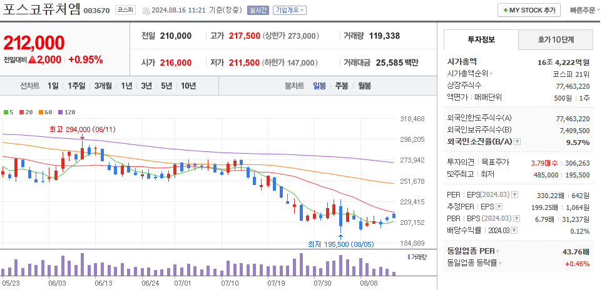602x290 pixels.
Task: Click the 최고 294,000 (06/11) chart marker
Action: (82, 129)
